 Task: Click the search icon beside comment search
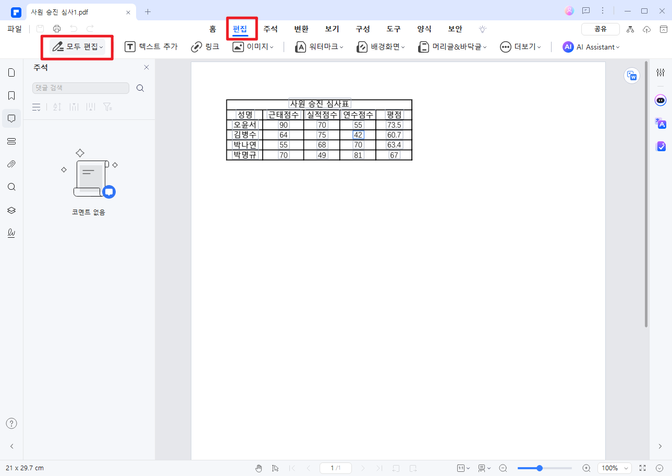pyautogui.click(x=140, y=88)
